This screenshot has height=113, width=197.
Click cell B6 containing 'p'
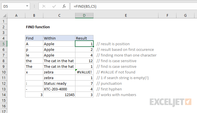click(34, 49)
